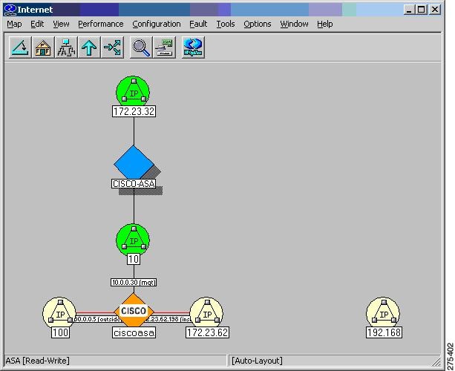455x371 pixels.
Task: Select the 172.23.32 IP network node
Action: click(133, 91)
